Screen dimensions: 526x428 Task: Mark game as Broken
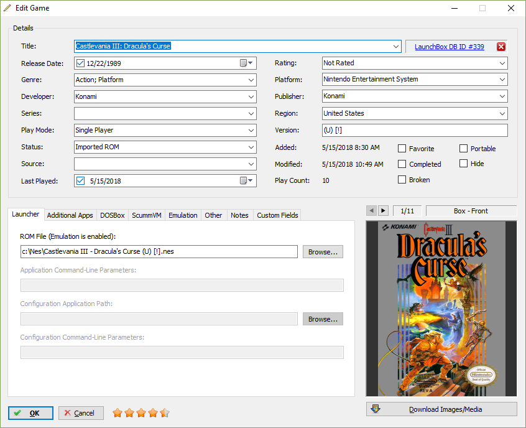coord(402,180)
